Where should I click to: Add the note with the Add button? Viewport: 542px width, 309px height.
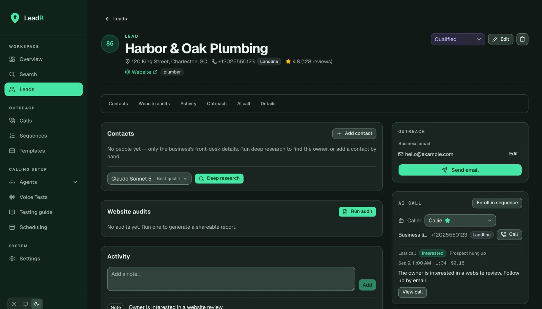point(367,285)
